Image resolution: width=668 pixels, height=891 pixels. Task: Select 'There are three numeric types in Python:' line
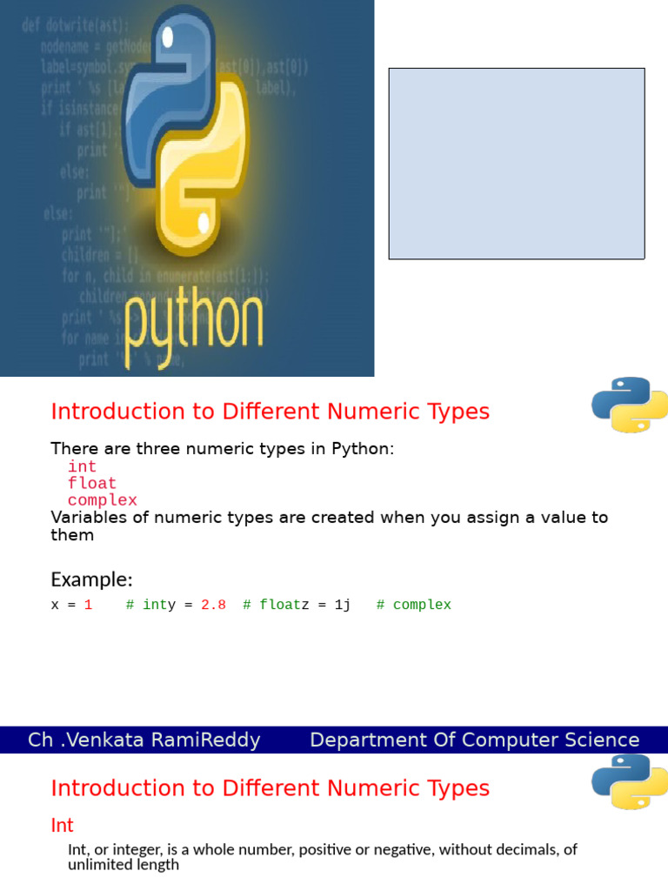pyautogui.click(x=222, y=448)
